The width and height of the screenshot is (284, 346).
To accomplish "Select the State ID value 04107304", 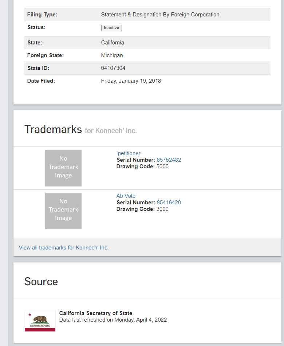I will 113,68.
